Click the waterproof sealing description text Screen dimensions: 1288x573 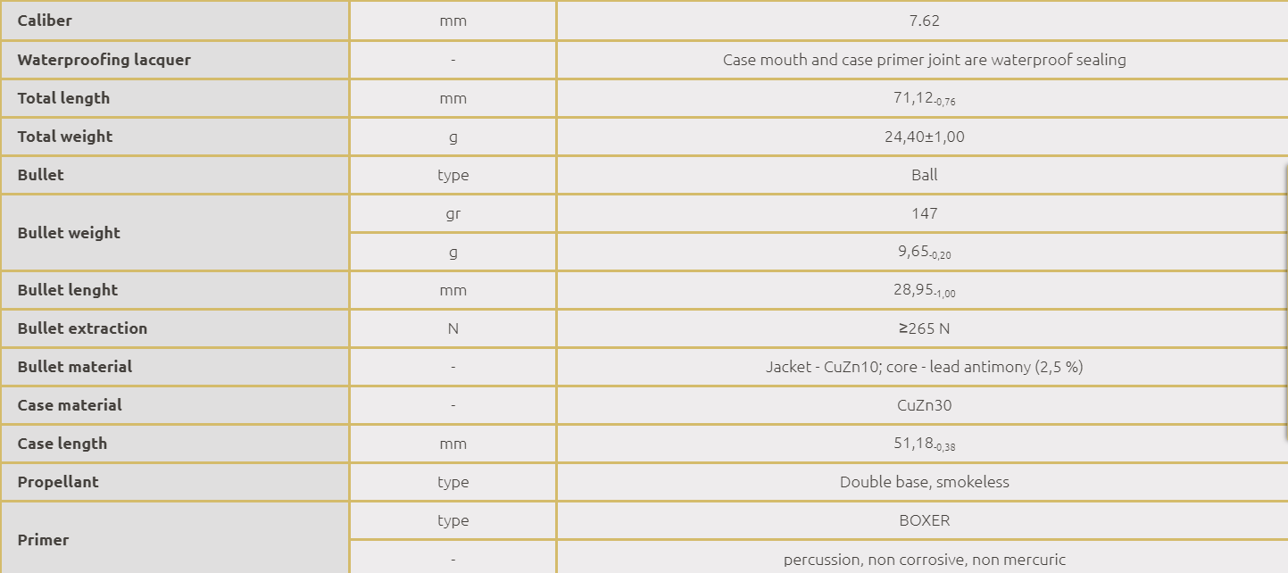(x=924, y=60)
